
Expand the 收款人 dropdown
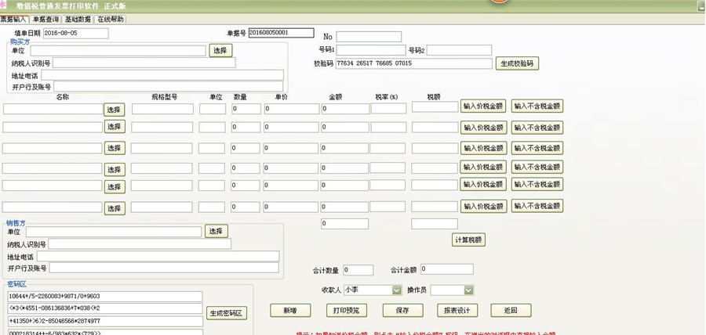tap(396, 290)
